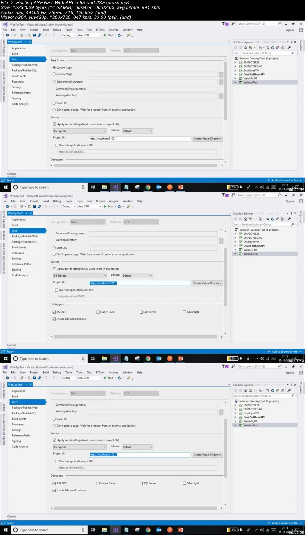Screen dimensions: 305x535
Task: Click Save All icon in top frame toolbar
Action: 39,35
